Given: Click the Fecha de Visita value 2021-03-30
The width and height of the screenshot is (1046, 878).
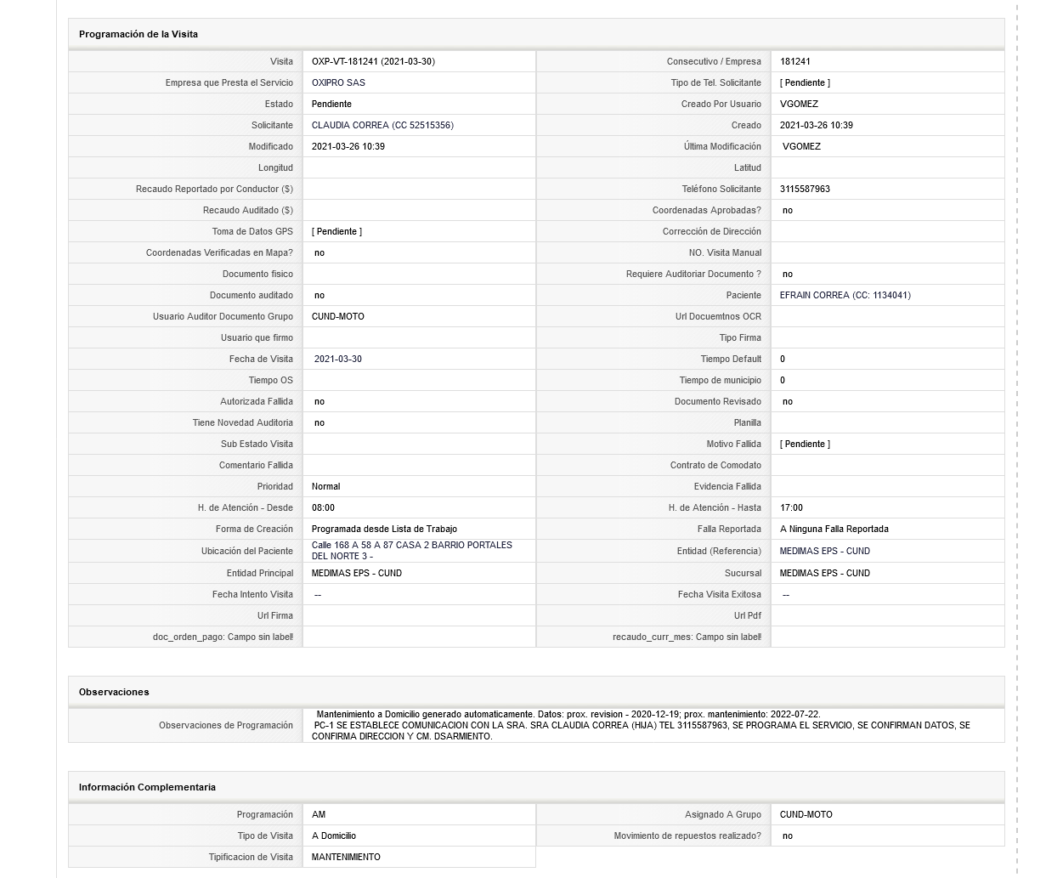Looking at the screenshot, I should pos(338,359).
